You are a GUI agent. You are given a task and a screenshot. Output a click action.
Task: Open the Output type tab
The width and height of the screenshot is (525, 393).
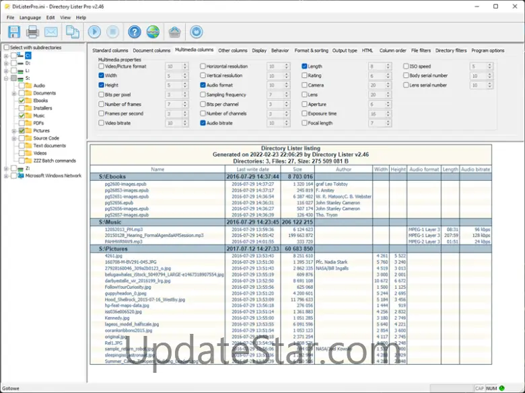pos(345,50)
